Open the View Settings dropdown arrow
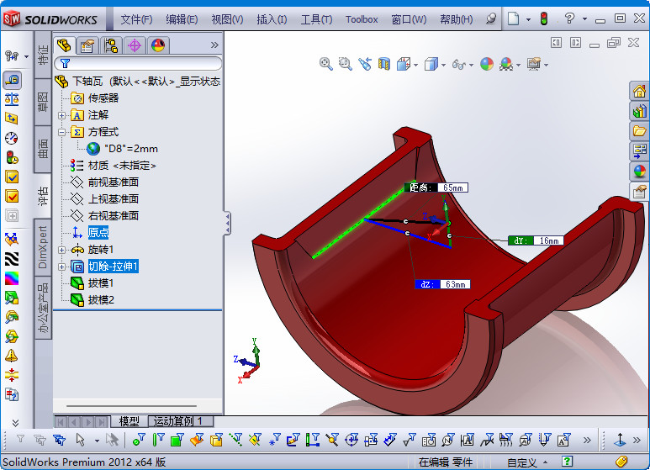This screenshot has height=470, width=650. coord(546,65)
